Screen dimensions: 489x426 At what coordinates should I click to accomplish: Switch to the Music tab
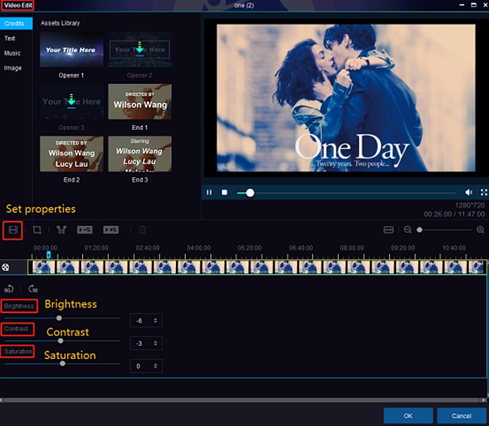(x=12, y=53)
